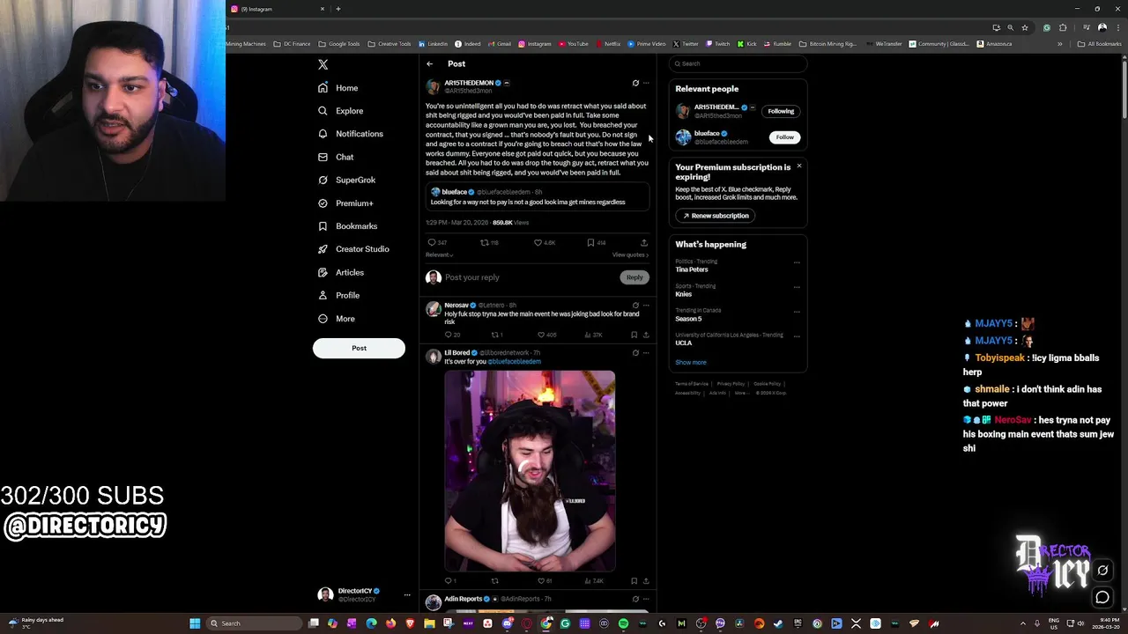Open Grok floating button at bottom right
Image resolution: width=1128 pixels, height=634 pixels.
click(1102, 571)
